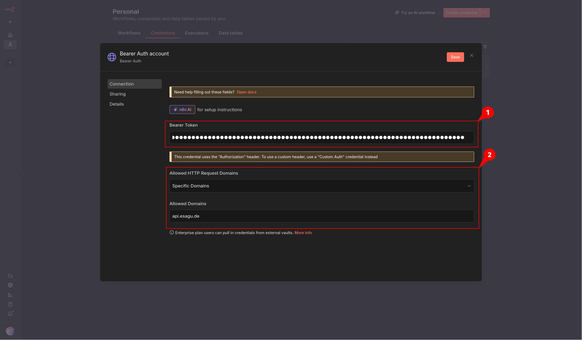Click the n8n AI button
This screenshot has width=582, height=340.
(182, 110)
